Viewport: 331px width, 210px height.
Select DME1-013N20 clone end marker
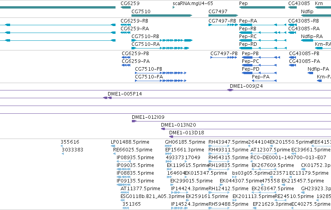click(163, 129)
